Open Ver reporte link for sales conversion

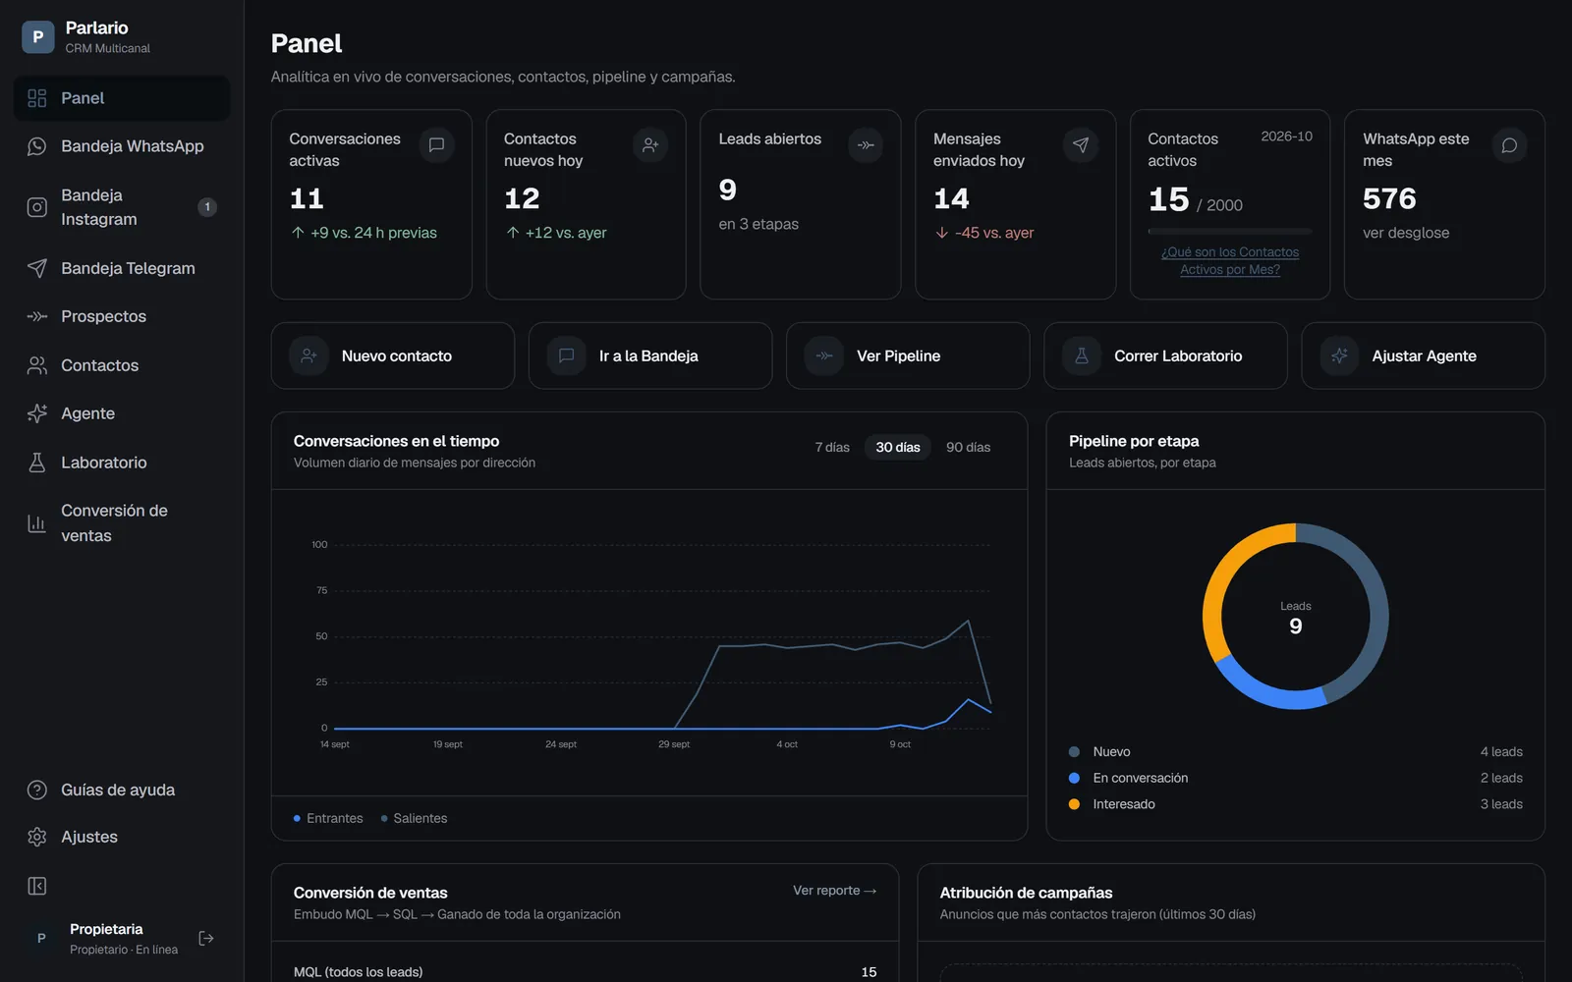[834, 891]
